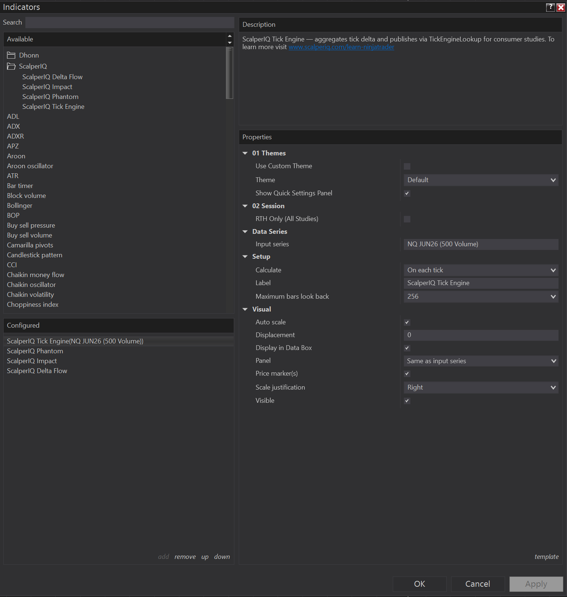
Task: Select ScalperIQ Tick Engine in Available list
Action: click(53, 107)
